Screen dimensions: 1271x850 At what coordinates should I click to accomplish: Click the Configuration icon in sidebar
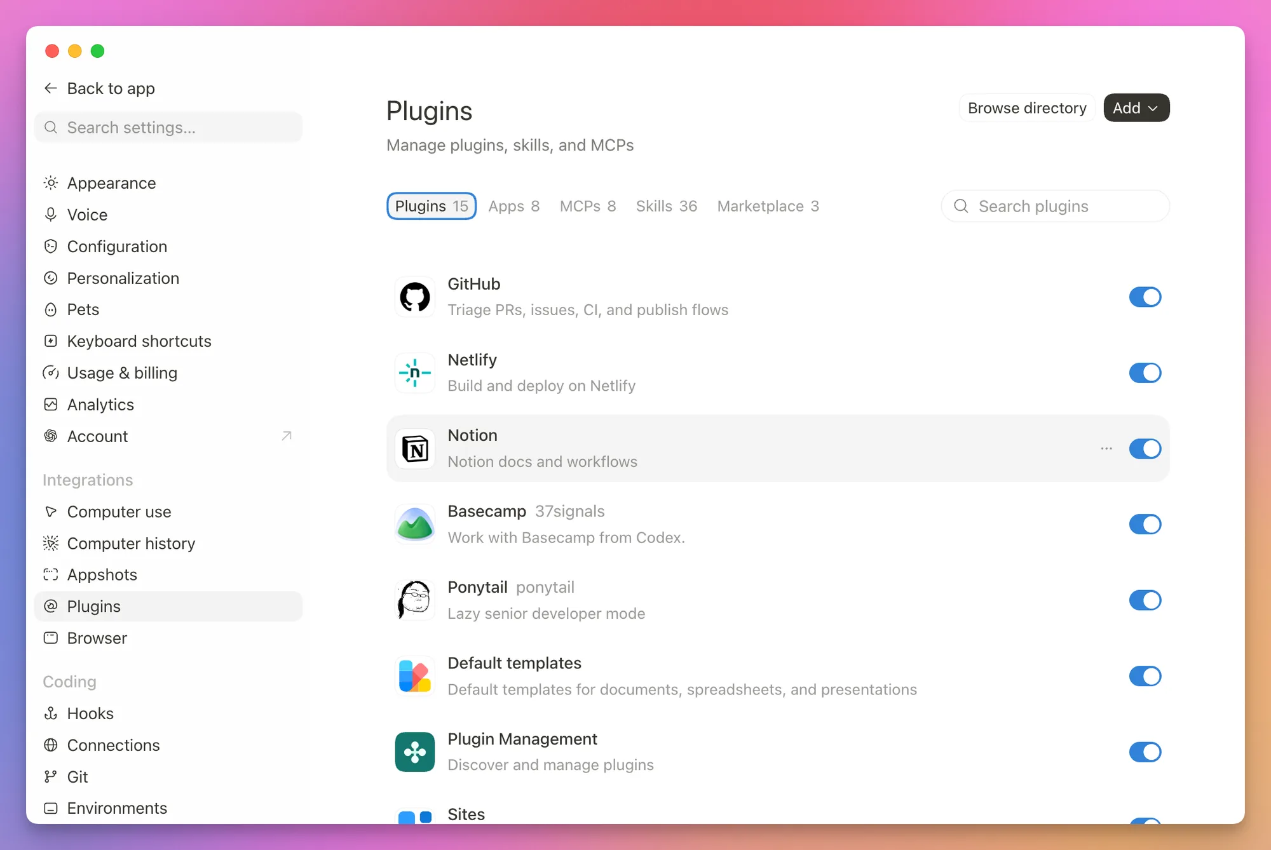[x=51, y=246]
